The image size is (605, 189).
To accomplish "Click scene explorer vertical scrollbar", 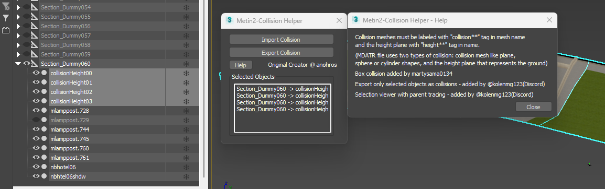I will [x=203, y=88].
